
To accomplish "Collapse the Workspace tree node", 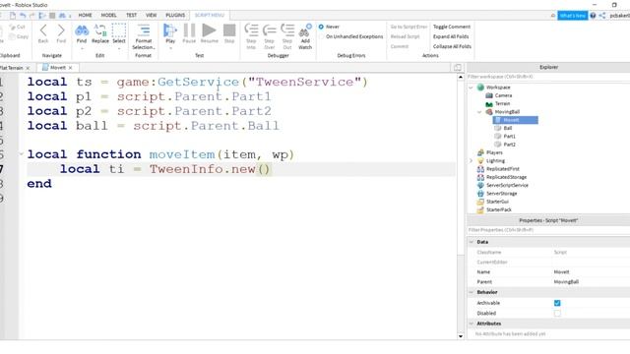I will [471, 88].
